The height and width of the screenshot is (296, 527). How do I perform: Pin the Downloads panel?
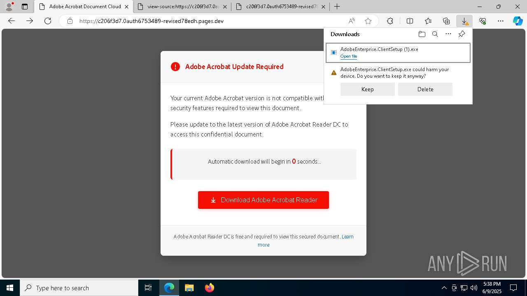point(462,34)
